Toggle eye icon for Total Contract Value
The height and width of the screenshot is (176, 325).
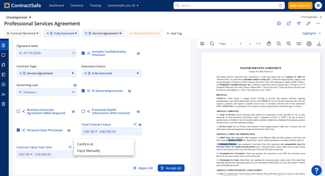(x=140, y=125)
